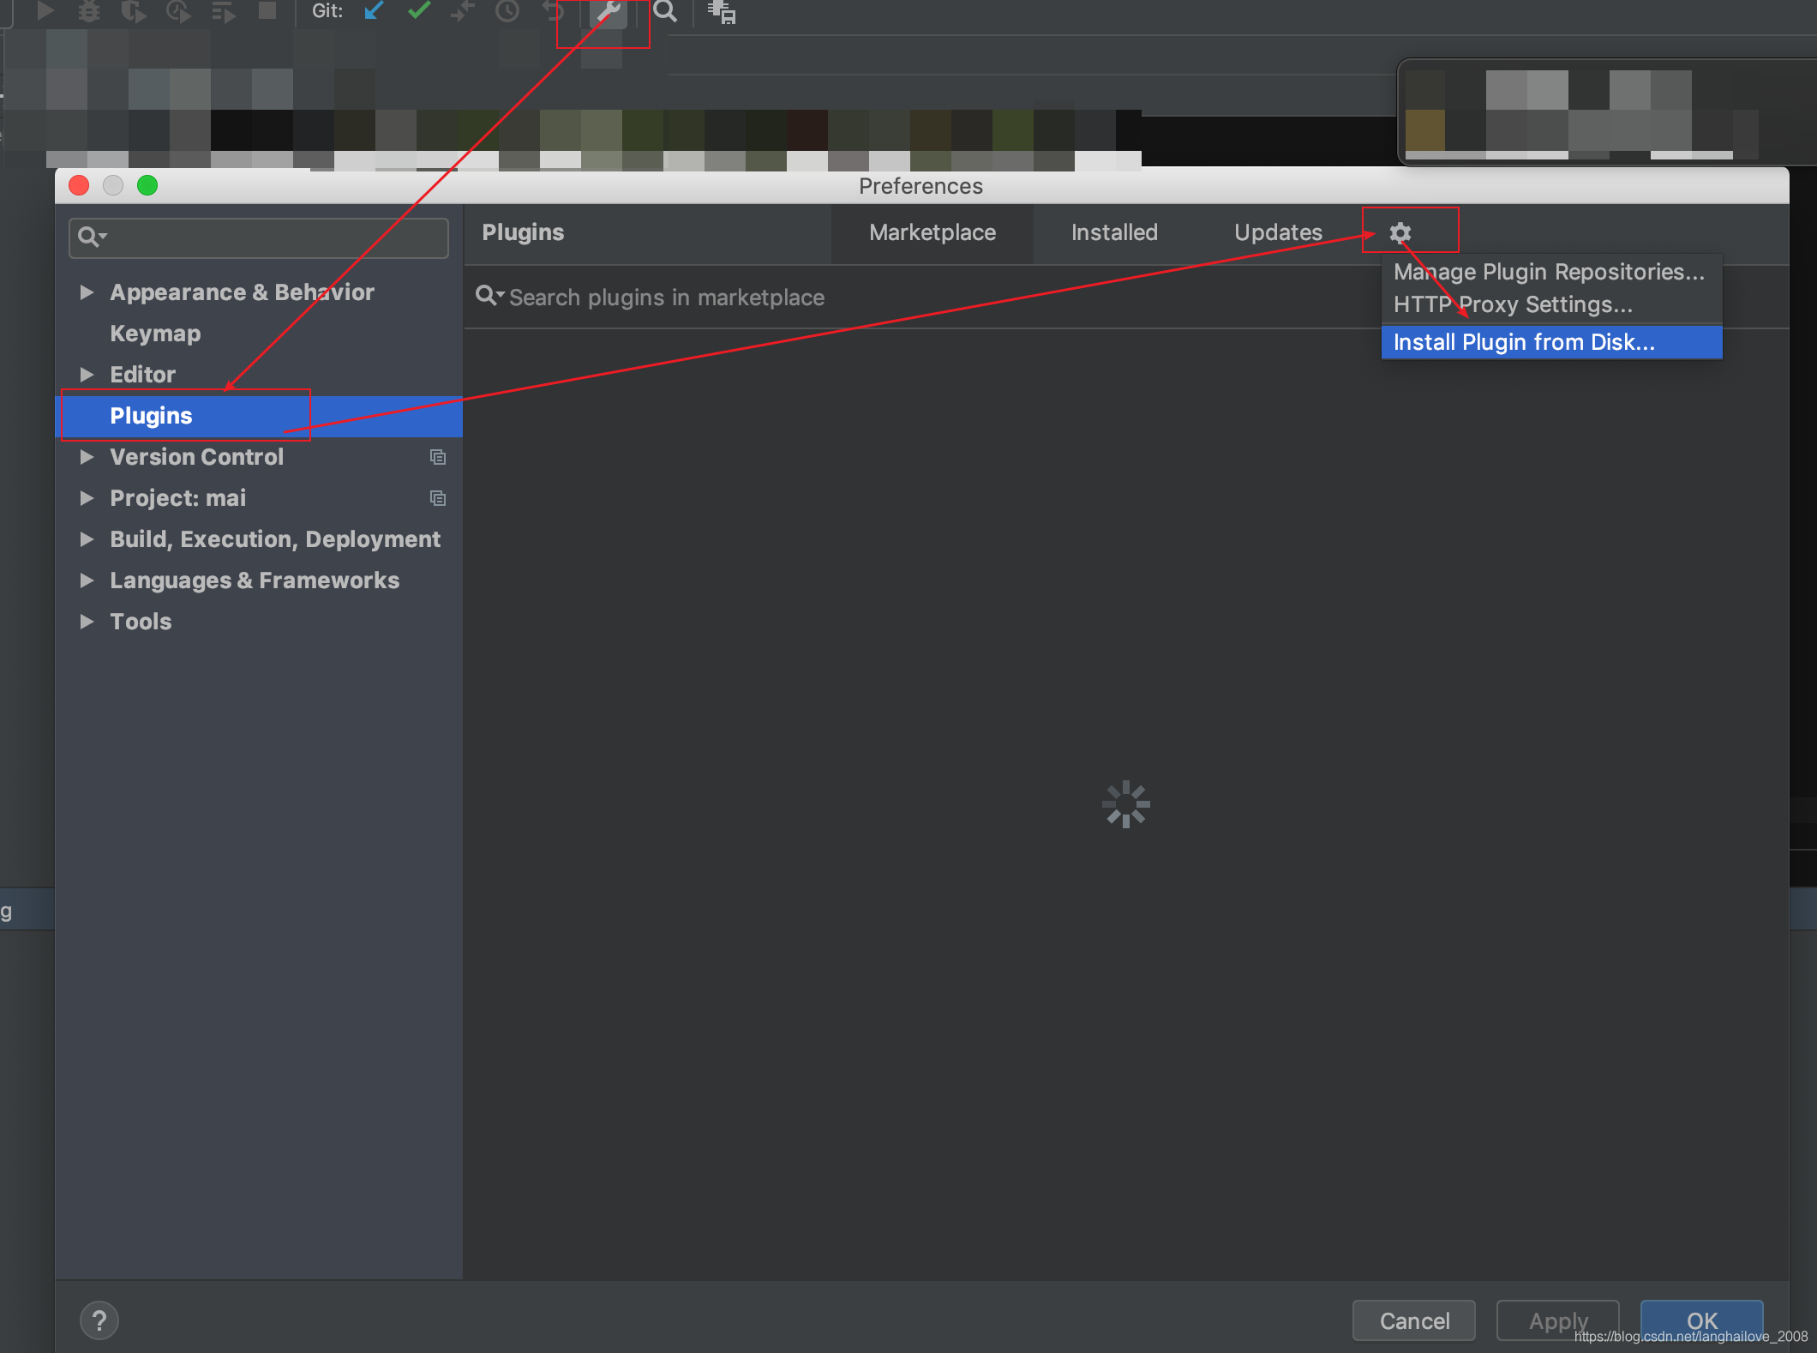Click the Apply button

point(1558,1320)
